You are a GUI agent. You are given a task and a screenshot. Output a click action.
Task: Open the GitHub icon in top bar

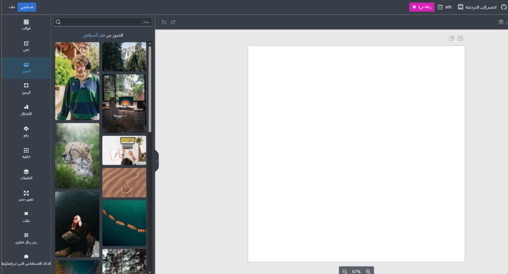502,7
